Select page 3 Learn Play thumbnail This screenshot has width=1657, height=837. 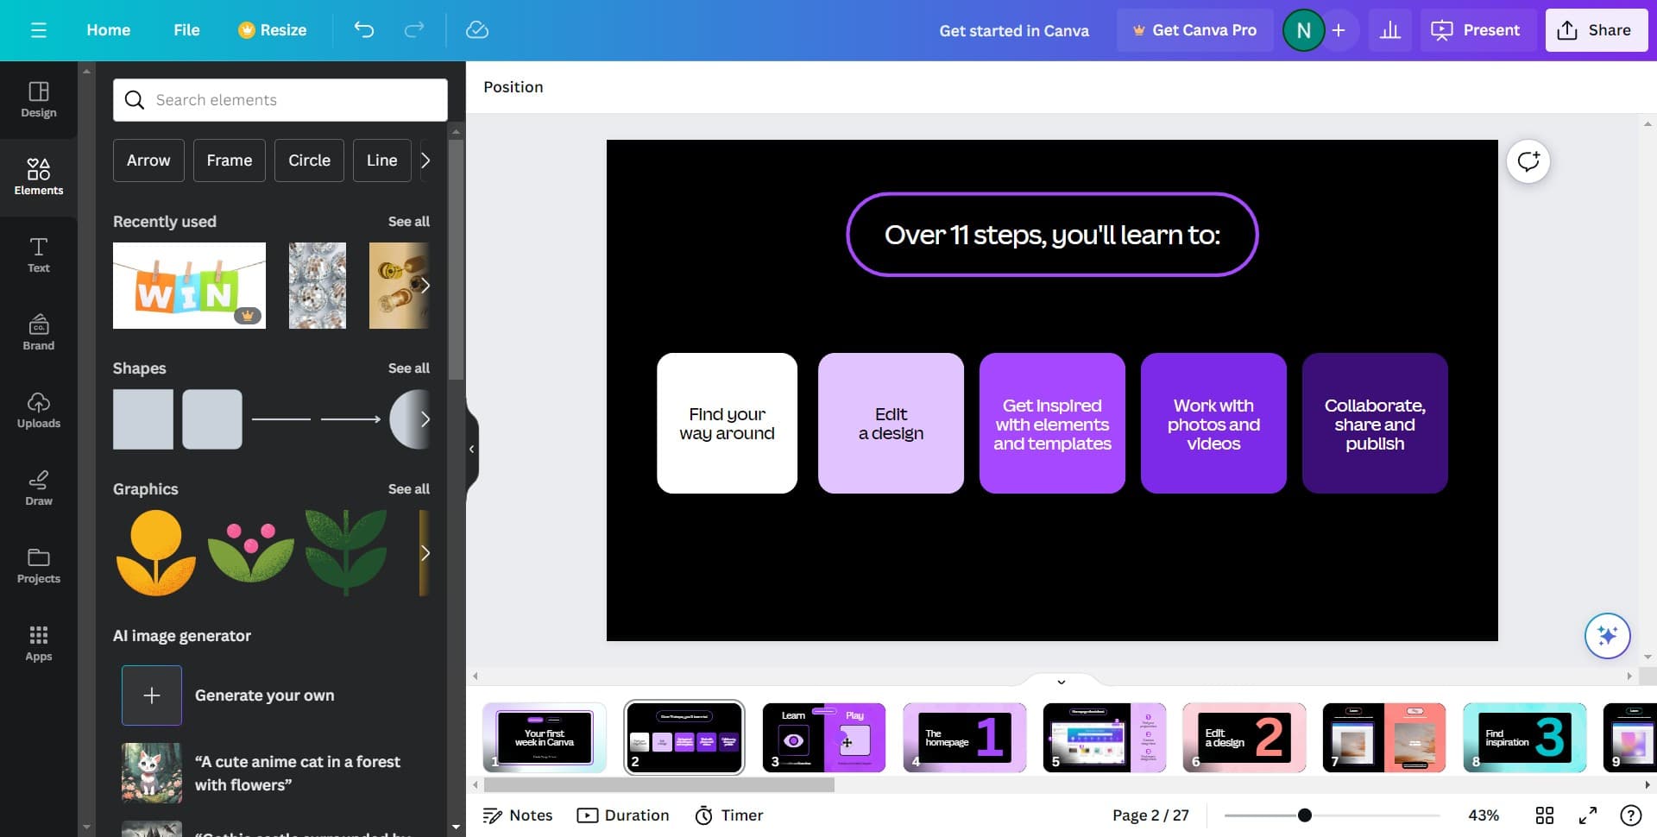(824, 738)
